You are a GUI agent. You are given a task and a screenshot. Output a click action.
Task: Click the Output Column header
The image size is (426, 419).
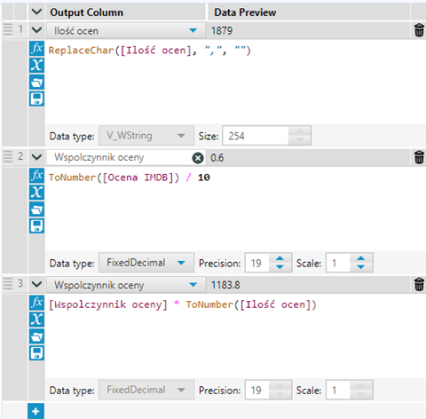86,12
